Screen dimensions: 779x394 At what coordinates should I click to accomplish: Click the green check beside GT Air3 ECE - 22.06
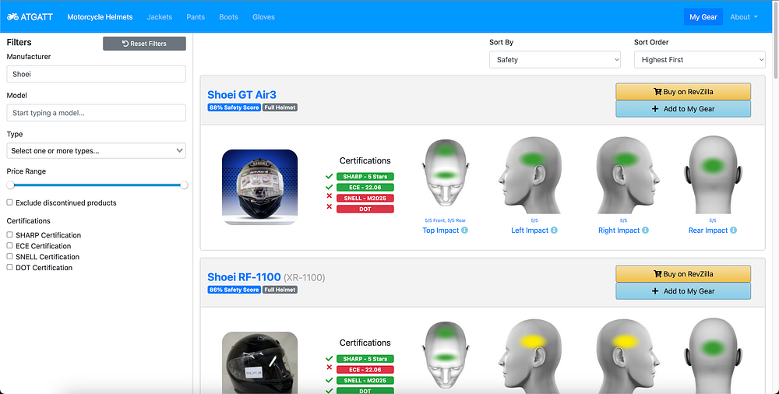pyautogui.click(x=329, y=188)
